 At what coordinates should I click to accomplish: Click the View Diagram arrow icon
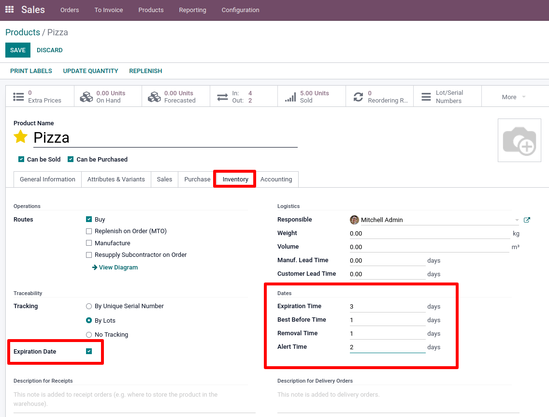click(95, 268)
